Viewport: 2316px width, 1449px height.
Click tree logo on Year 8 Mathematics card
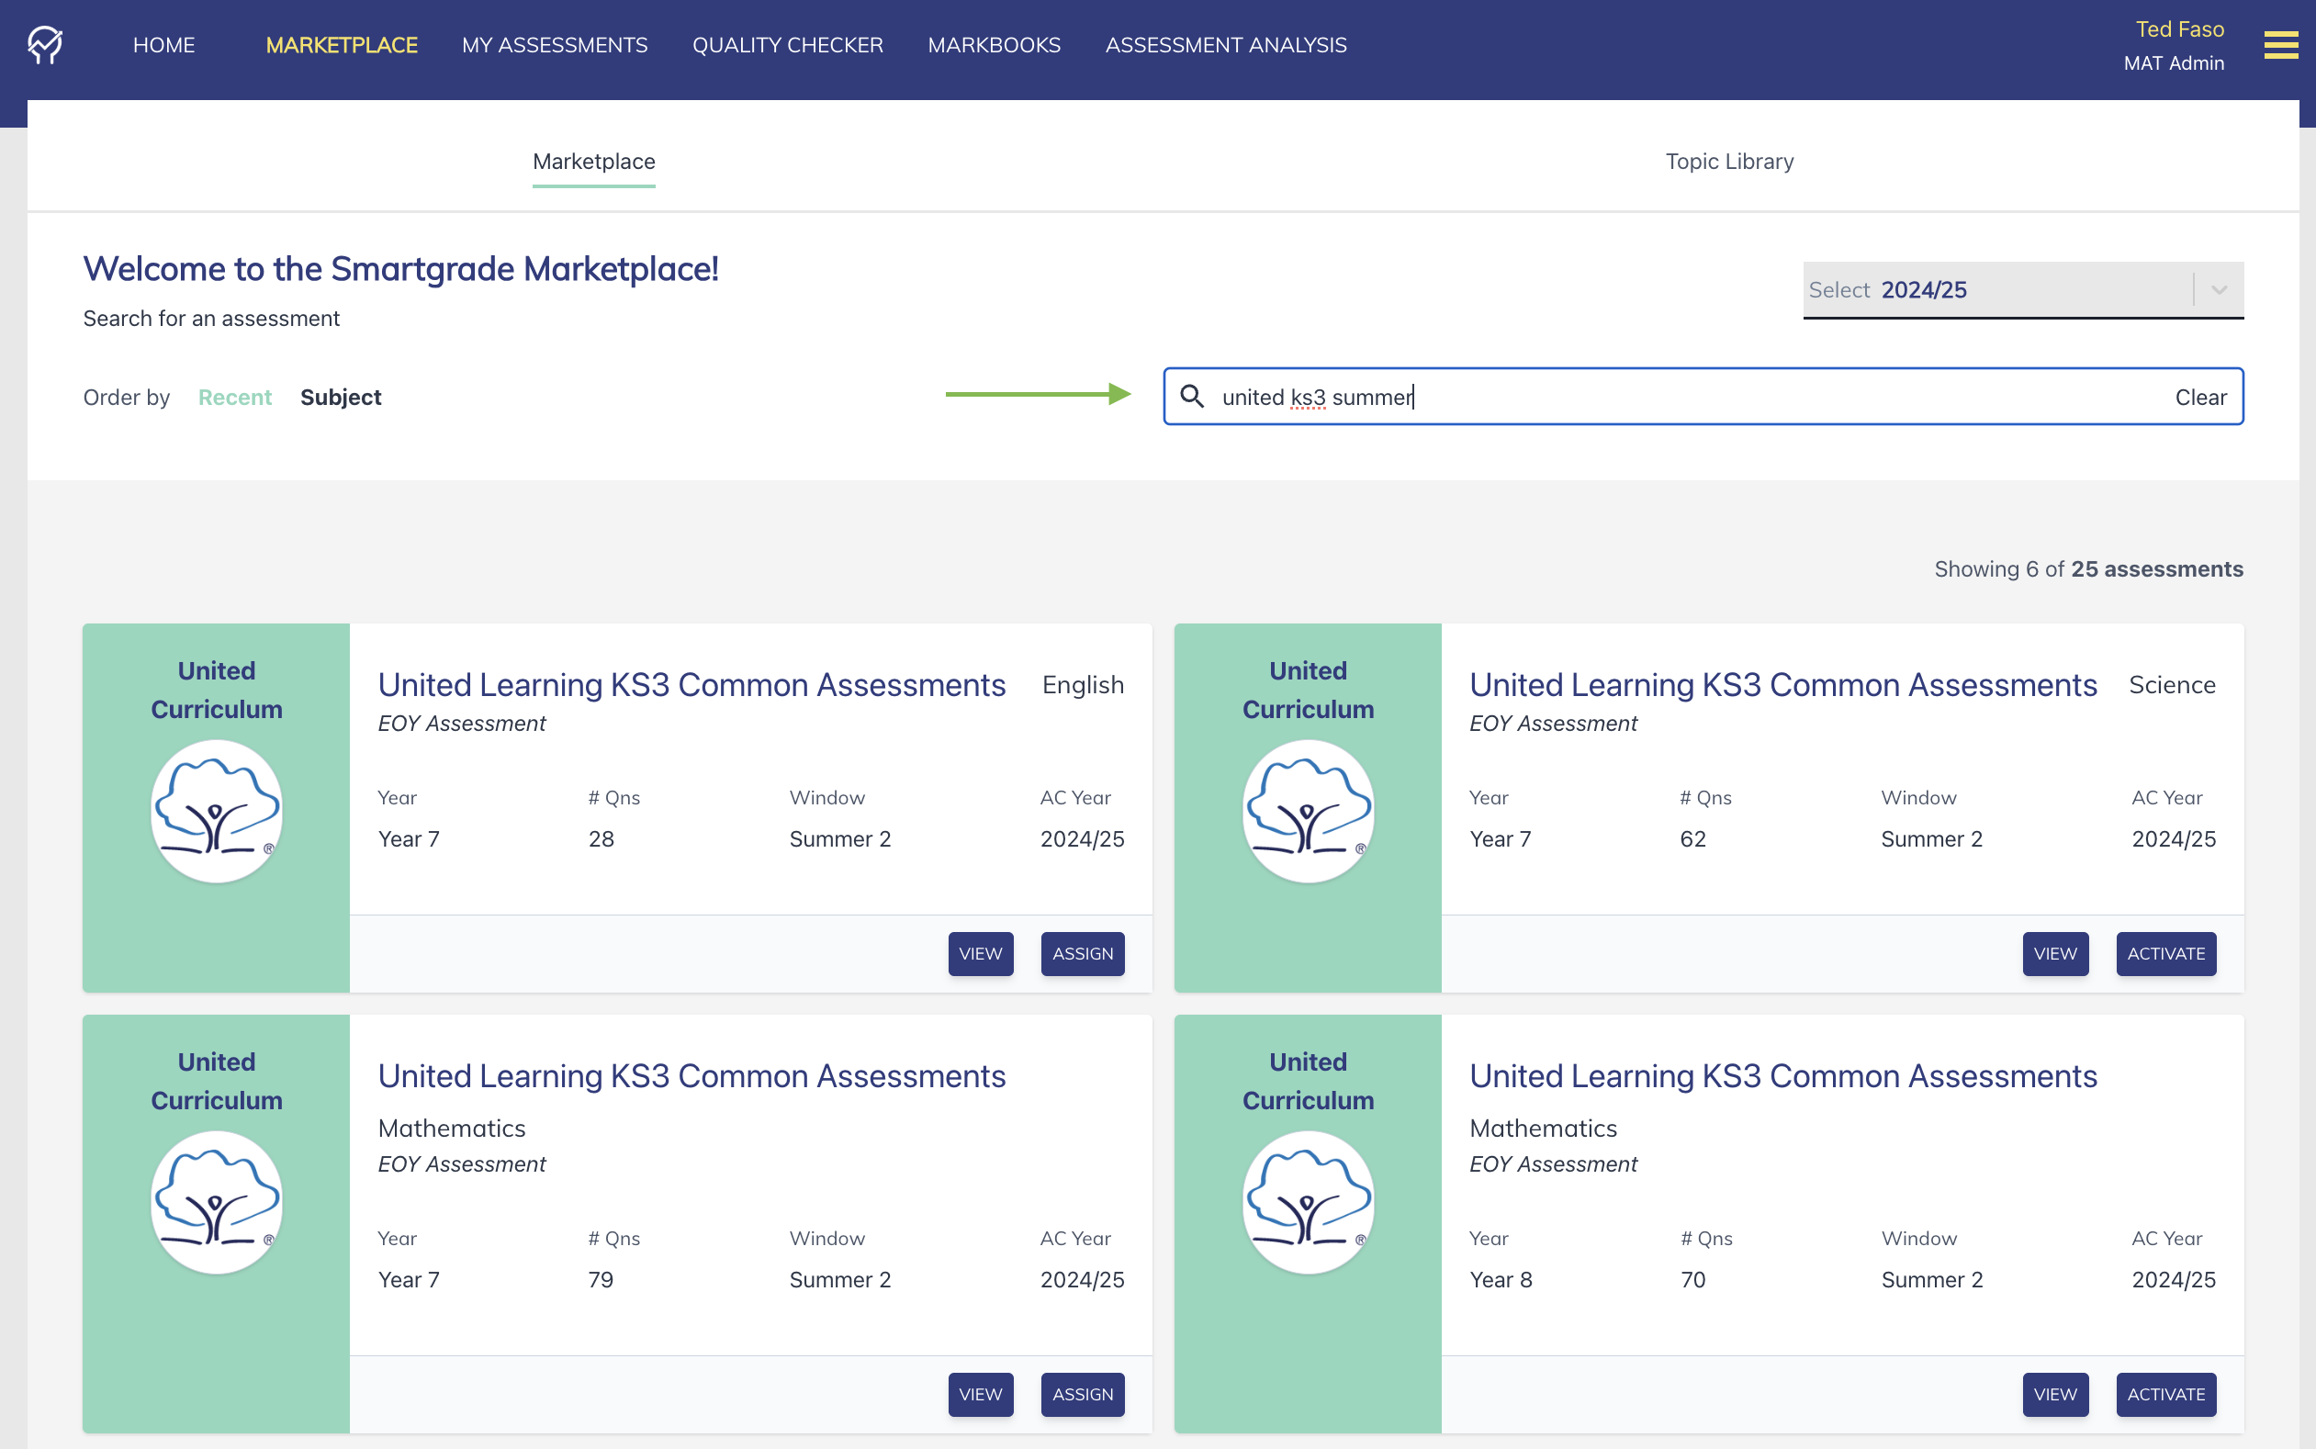[x=1308, y=1202]
